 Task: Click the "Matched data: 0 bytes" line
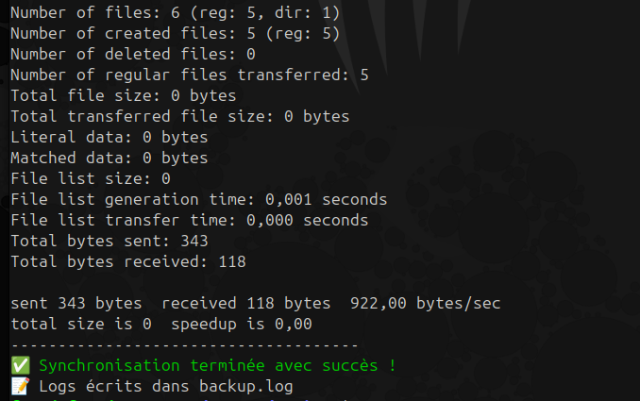109,158
